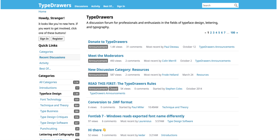
Task: Open the Home breadcrumb link
Action: coord(42,12)
